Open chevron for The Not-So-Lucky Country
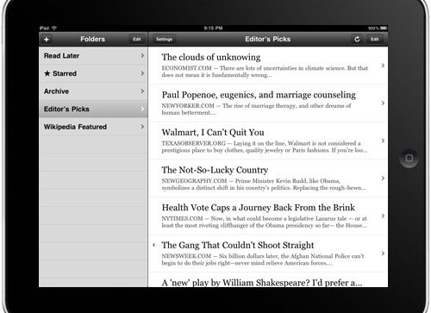 tap(383, 178)
